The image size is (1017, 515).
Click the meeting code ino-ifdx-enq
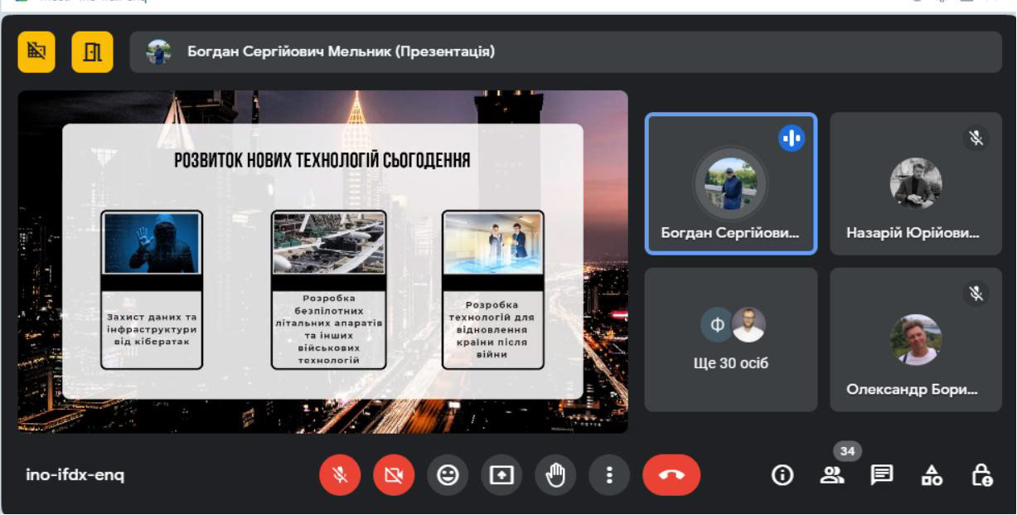coord(75,475)
